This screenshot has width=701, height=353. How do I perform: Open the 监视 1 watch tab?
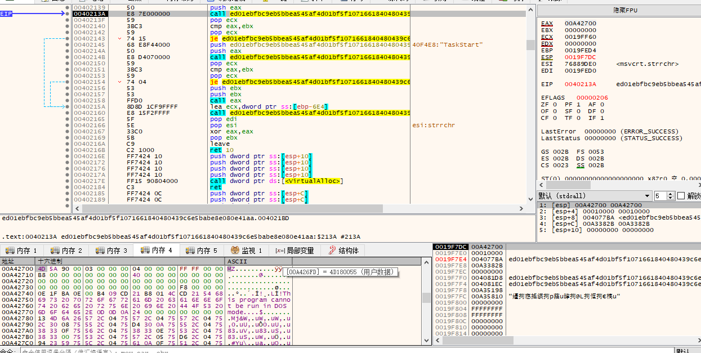(x=247, y=251)
